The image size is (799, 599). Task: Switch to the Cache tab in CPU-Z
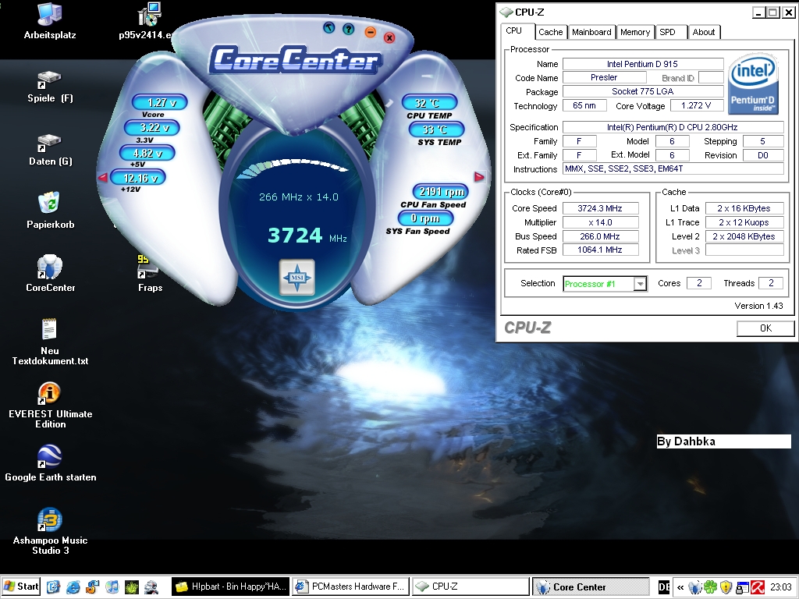(x=550, y=32)
